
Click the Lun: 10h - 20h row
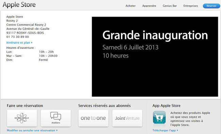pyautogui.click(x=30, y=52)
